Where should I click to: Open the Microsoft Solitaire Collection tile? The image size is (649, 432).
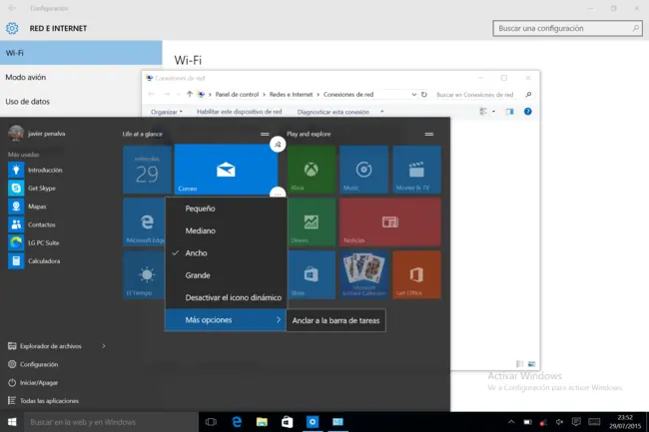click(x=363, y=275)
